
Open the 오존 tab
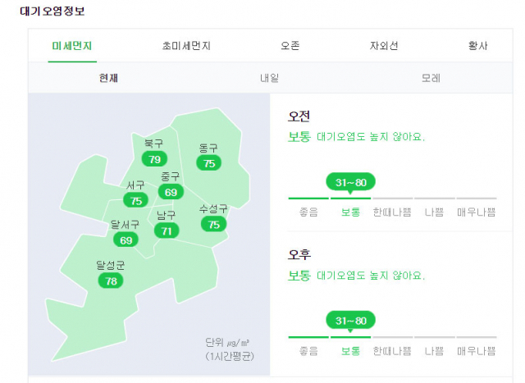290,46
